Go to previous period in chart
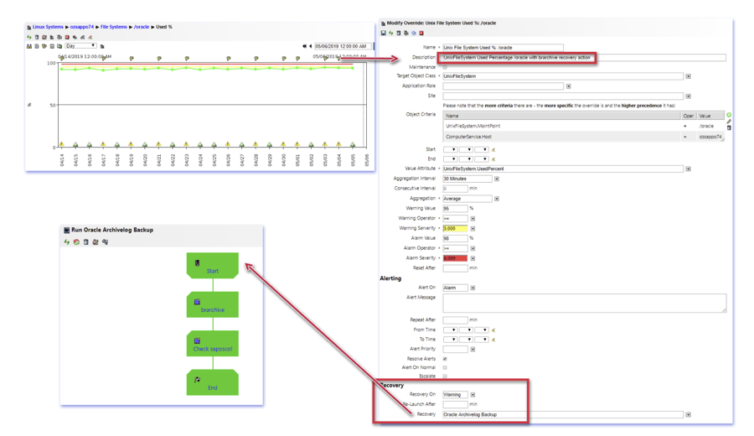Screen dimensions: 754x436 pyautogui.click(x=310, y=47)
